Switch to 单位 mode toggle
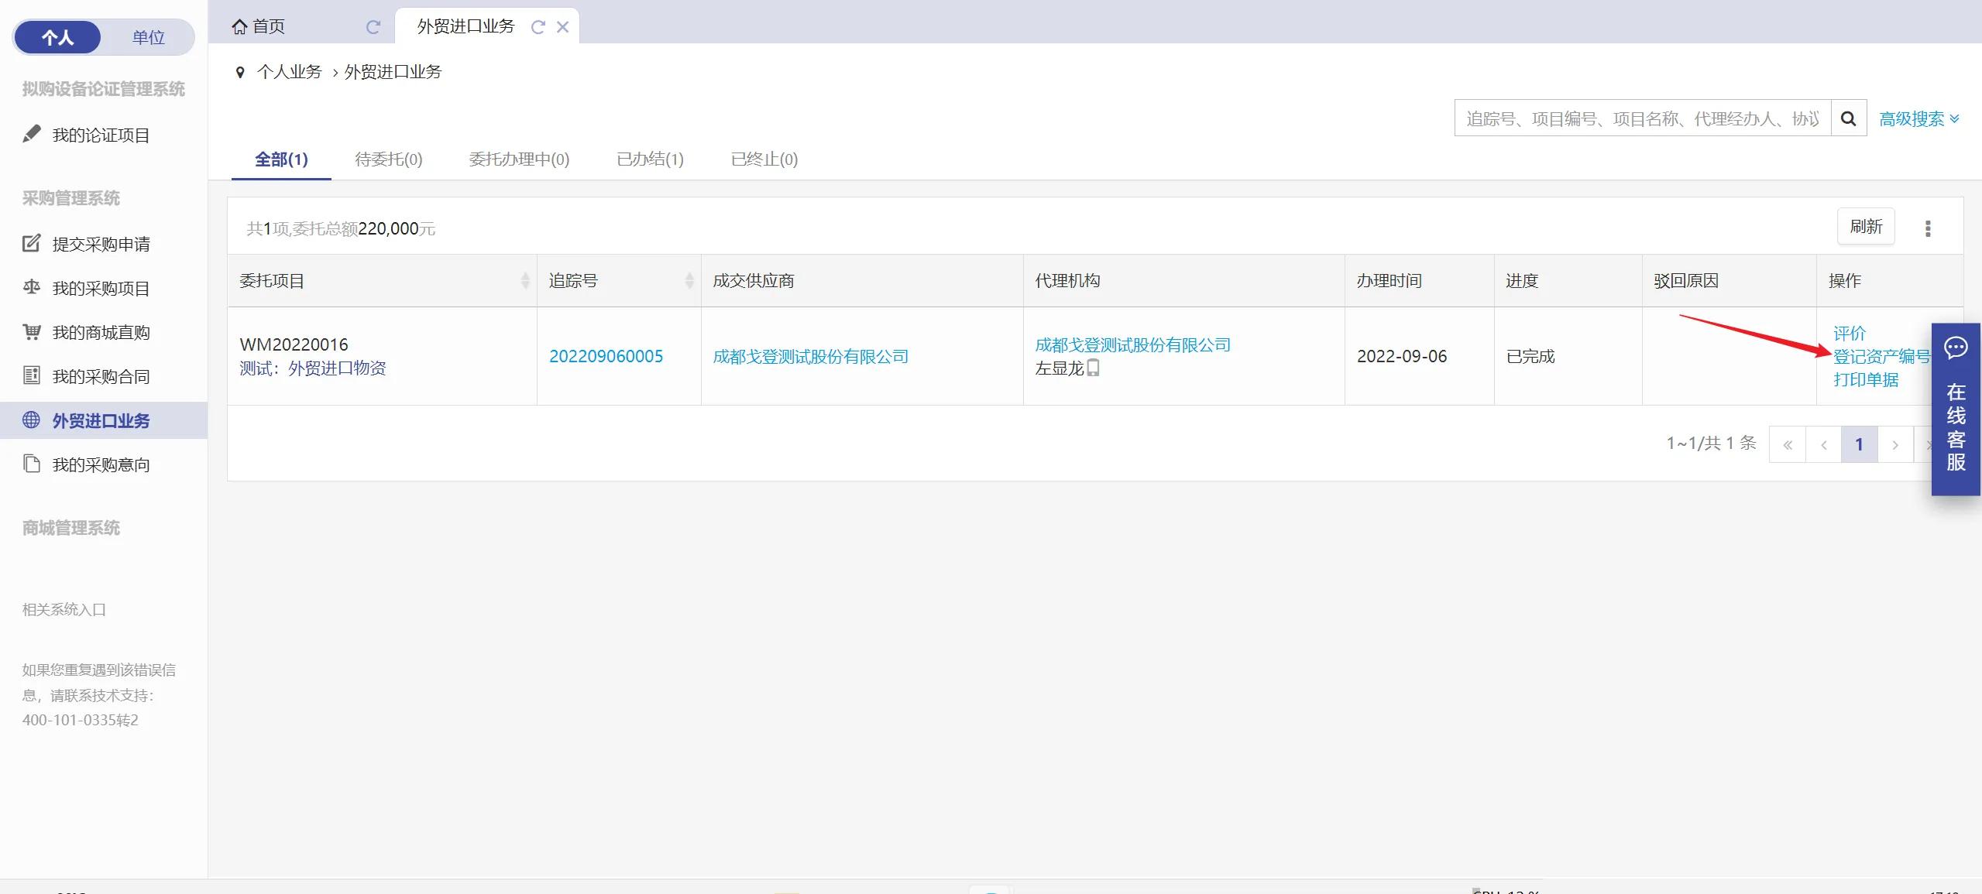1982x894 pixels. [149, 37]
